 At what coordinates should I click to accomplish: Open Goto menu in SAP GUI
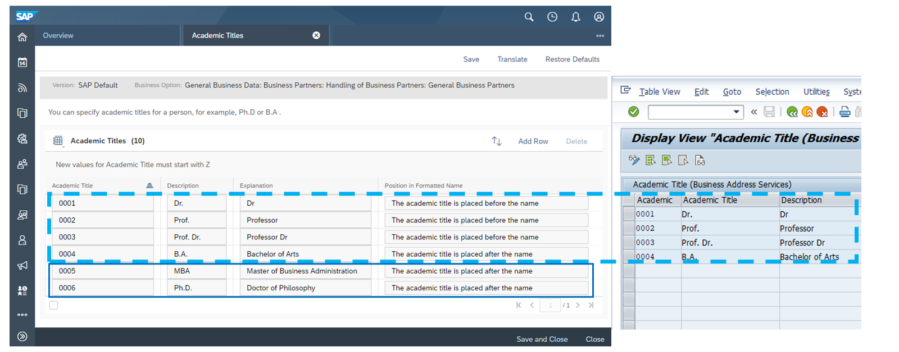732,92
